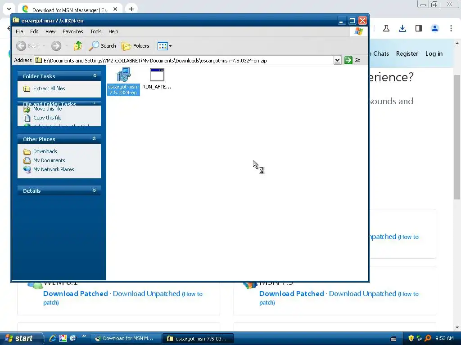Open Downloads in Other Places

click(x=45, y=151)
